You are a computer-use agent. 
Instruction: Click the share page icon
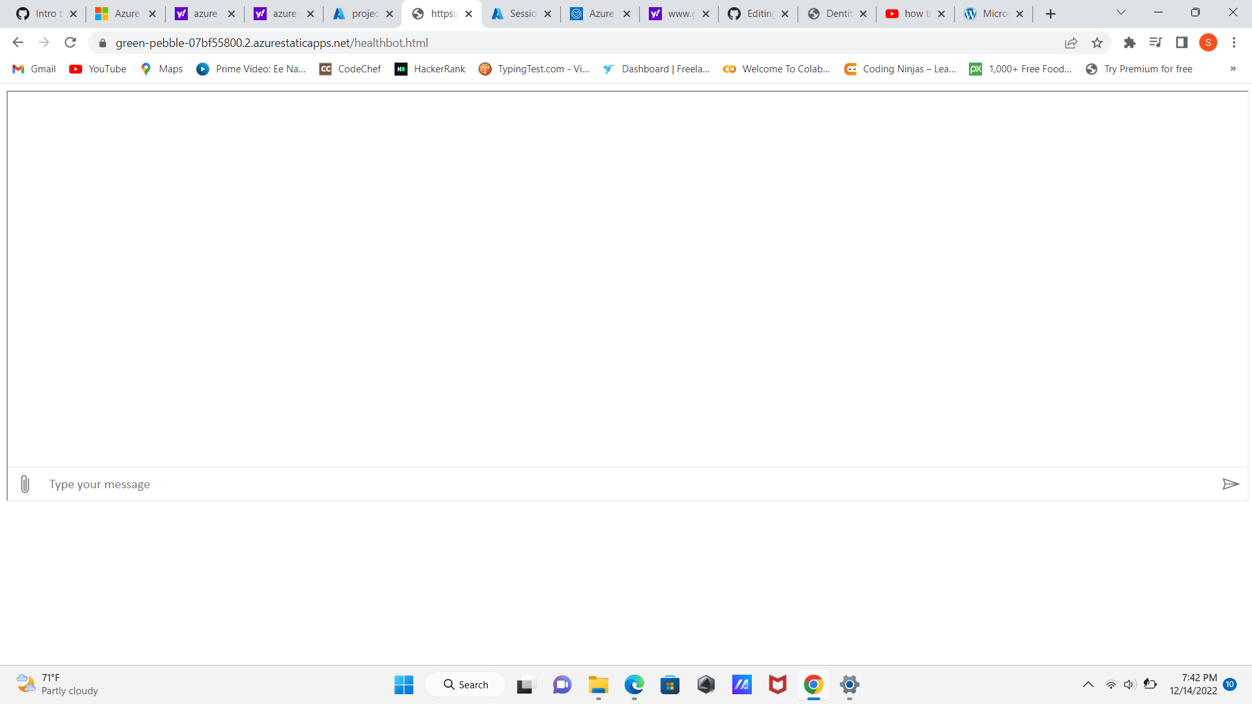coord(1071,43)
